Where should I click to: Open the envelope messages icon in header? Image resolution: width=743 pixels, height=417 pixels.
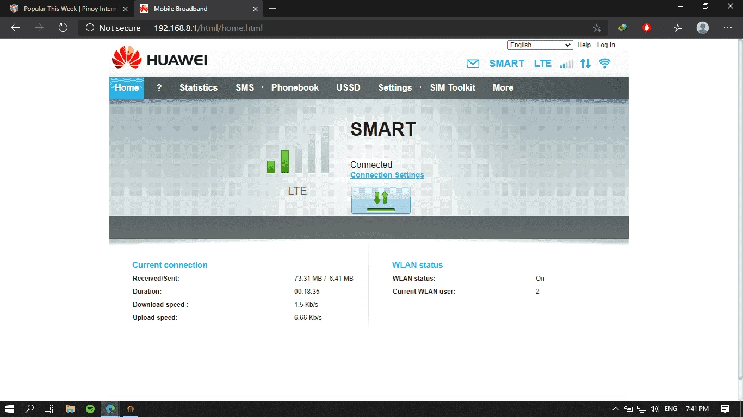click(x=473, y=64)
